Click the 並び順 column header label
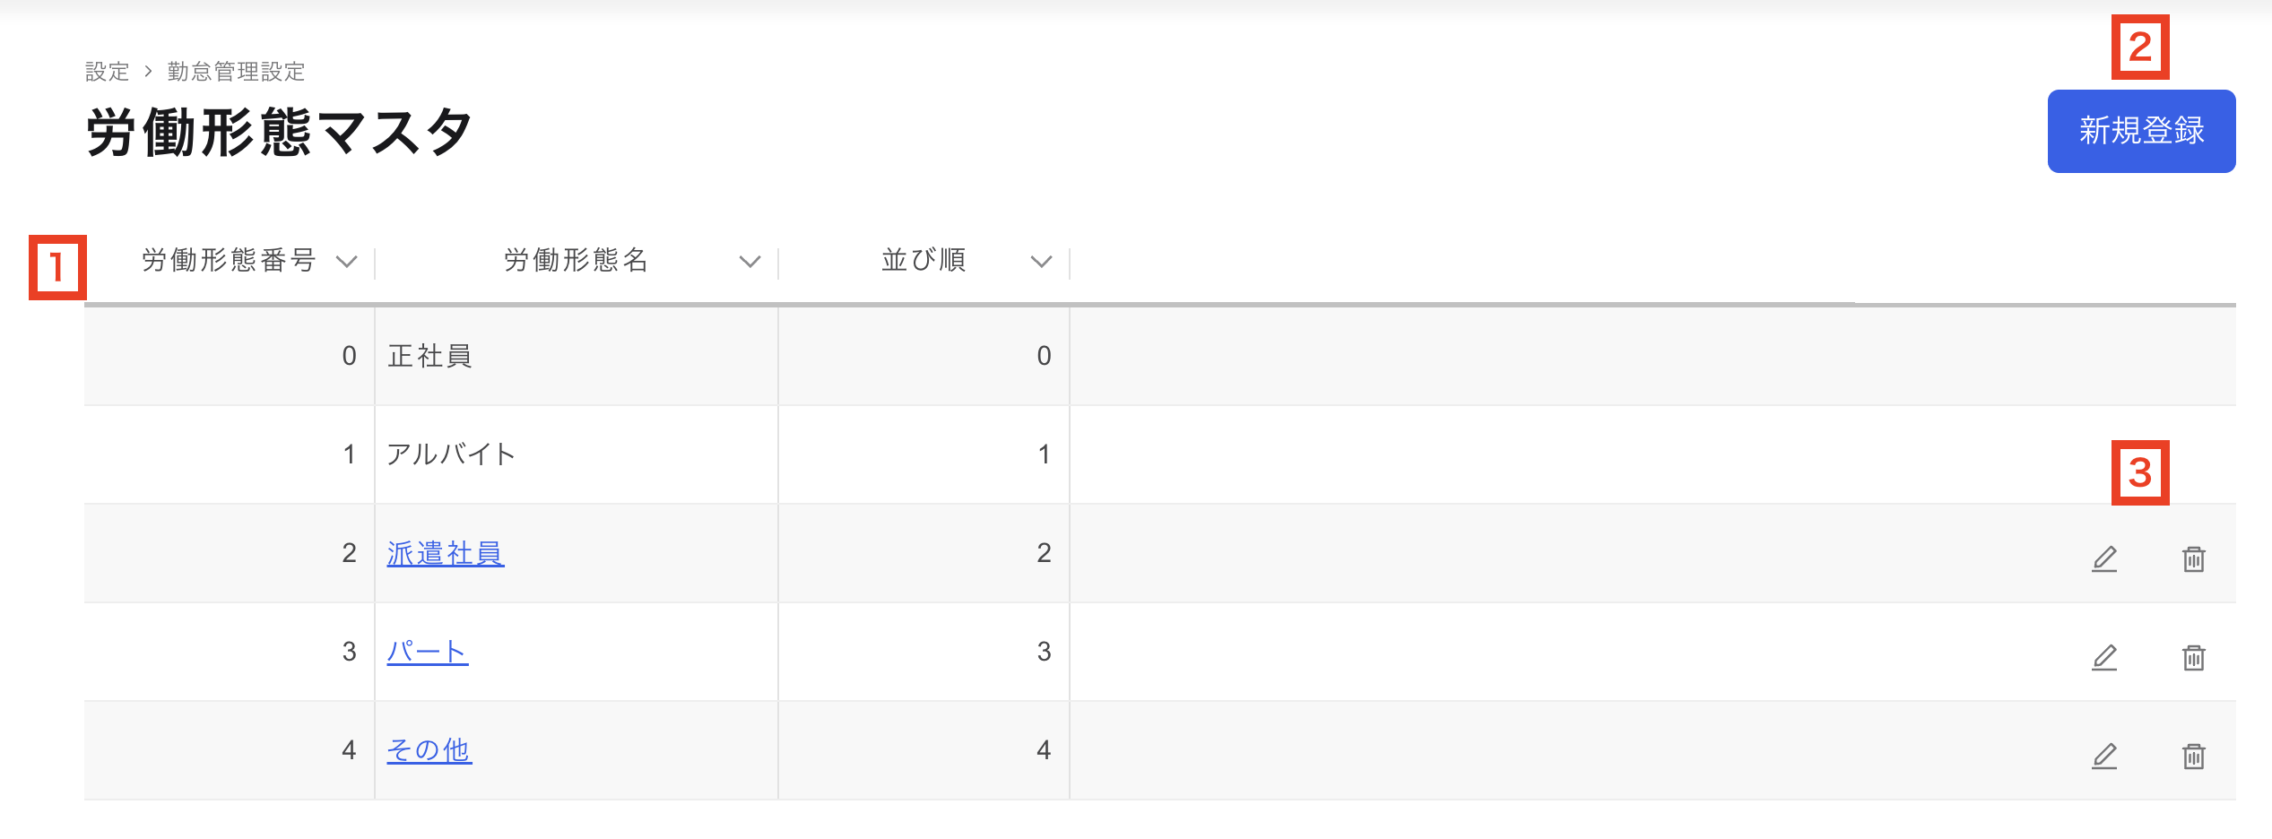 [x=924, y=260]
